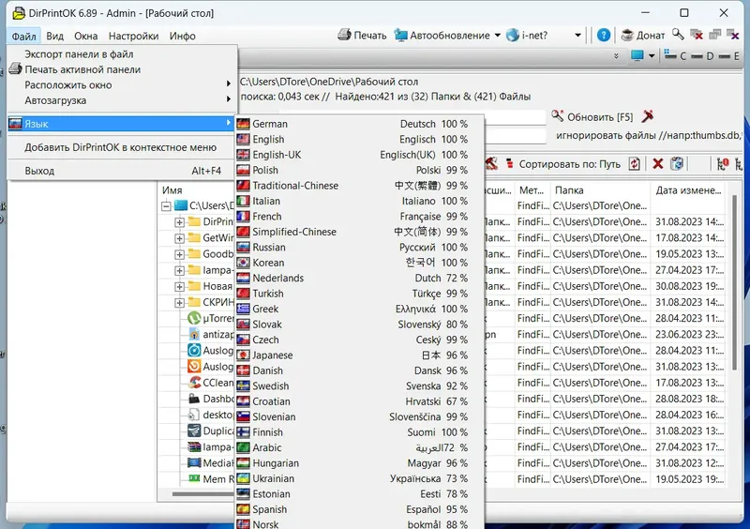Click the red pin icon after Обновить
Image resolution: width=750 pixels, height=529 pixels.
pyautogui.click(x=648, y=116)
